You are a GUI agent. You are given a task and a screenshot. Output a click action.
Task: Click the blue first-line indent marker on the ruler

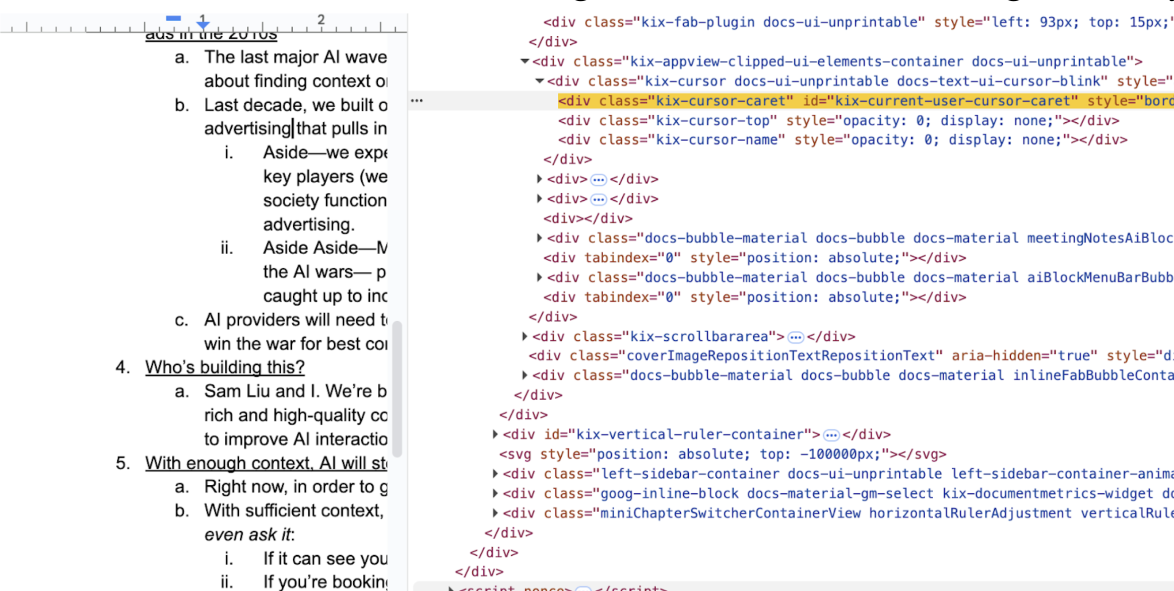173,18
